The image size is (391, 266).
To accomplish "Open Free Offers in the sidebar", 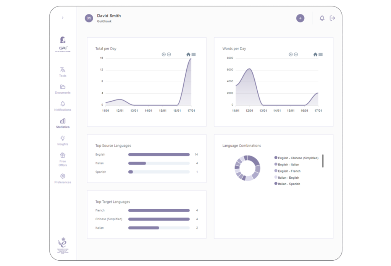I will [63, 159].
